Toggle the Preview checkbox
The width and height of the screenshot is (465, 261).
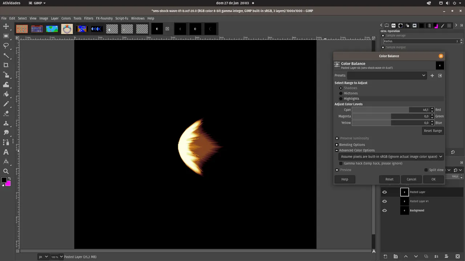point(337,170)
